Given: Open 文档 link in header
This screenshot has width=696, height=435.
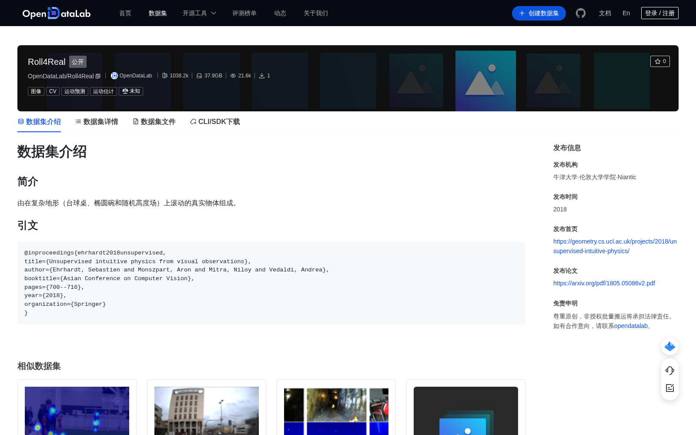Looking at the screenshot, I should 605,13.
